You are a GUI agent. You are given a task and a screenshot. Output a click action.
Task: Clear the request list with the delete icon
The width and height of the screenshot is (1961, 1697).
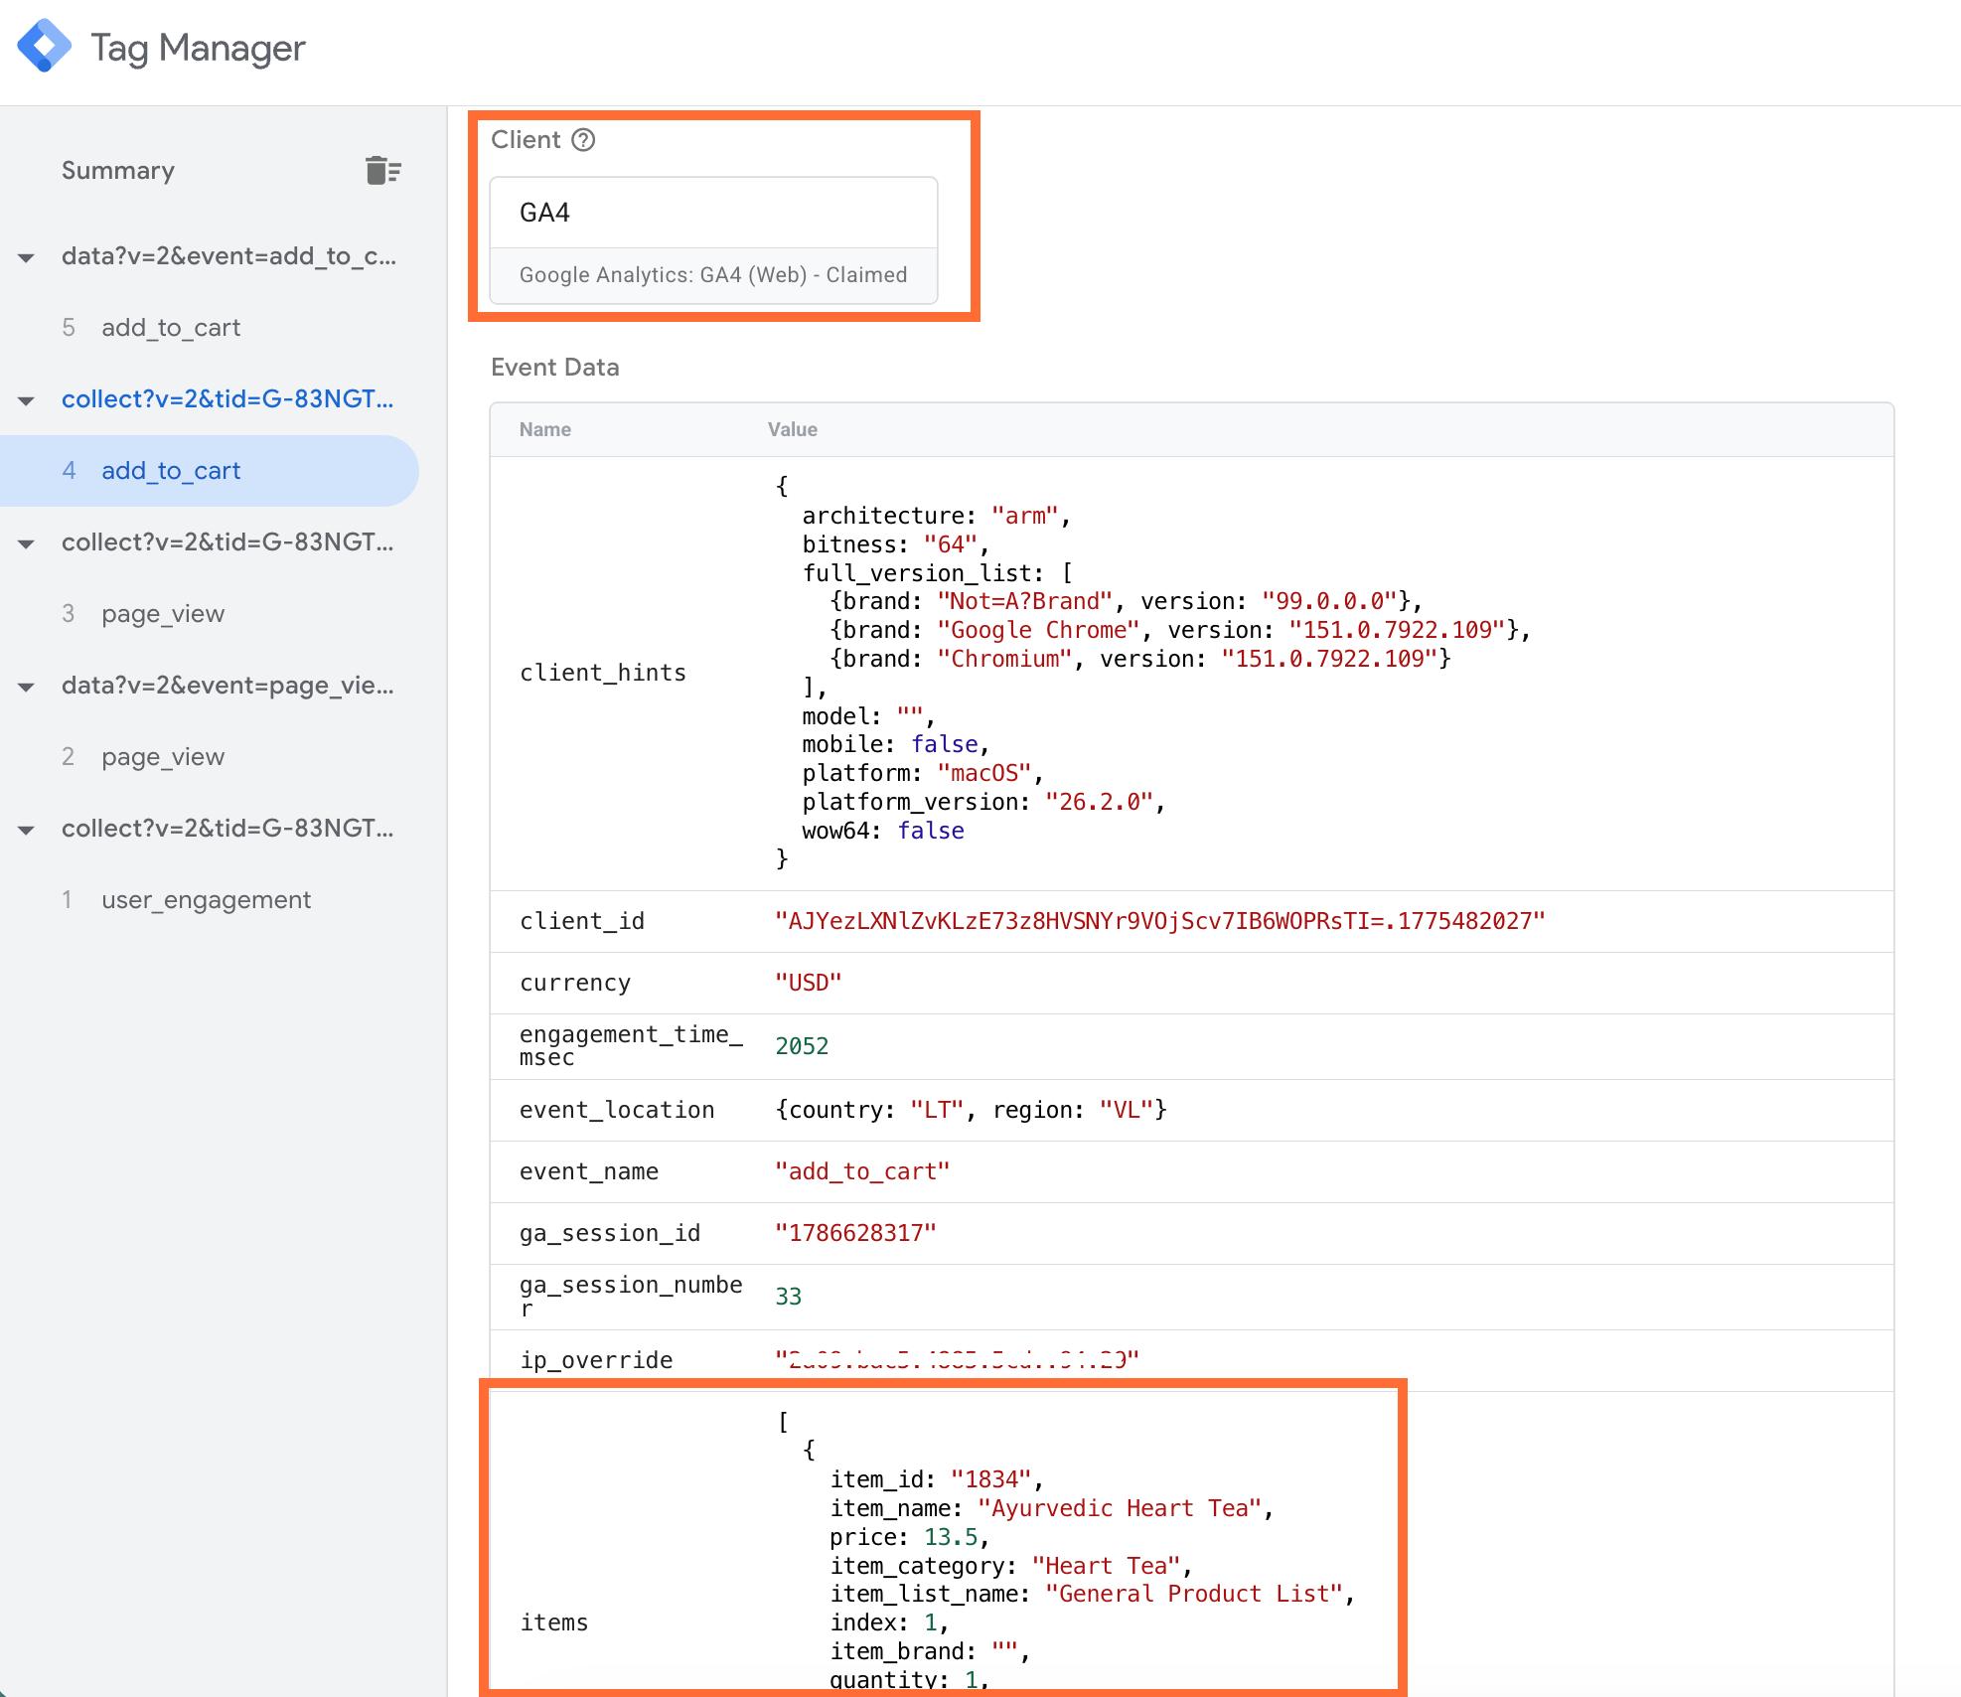pyautogui.click(x=382, y=171)
